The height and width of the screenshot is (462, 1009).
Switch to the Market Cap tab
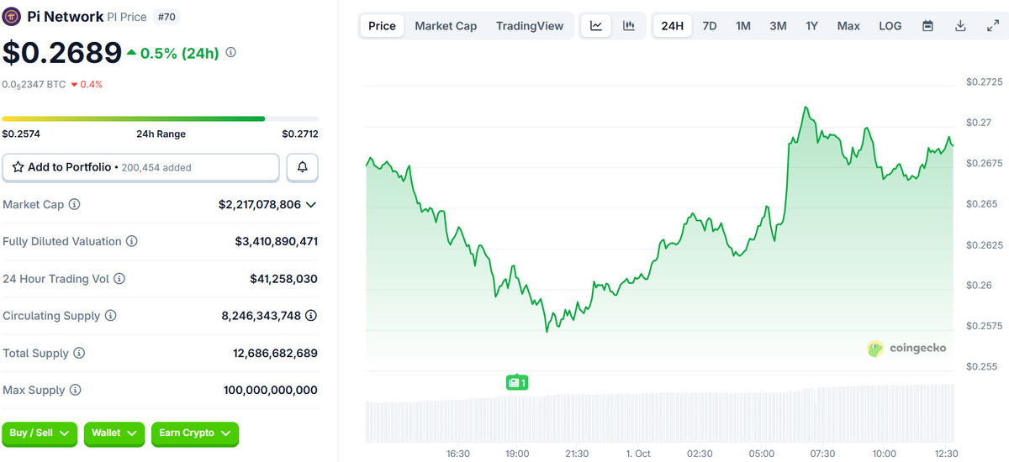(446, 26)
